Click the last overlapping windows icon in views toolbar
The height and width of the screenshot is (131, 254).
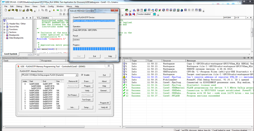point(200,10)
